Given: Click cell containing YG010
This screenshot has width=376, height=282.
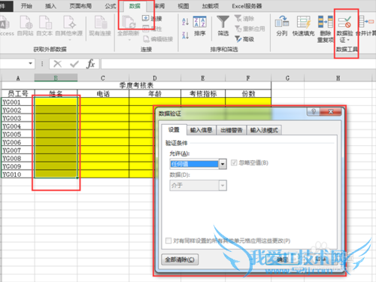Looking at the screenshot, I should 18,174.
